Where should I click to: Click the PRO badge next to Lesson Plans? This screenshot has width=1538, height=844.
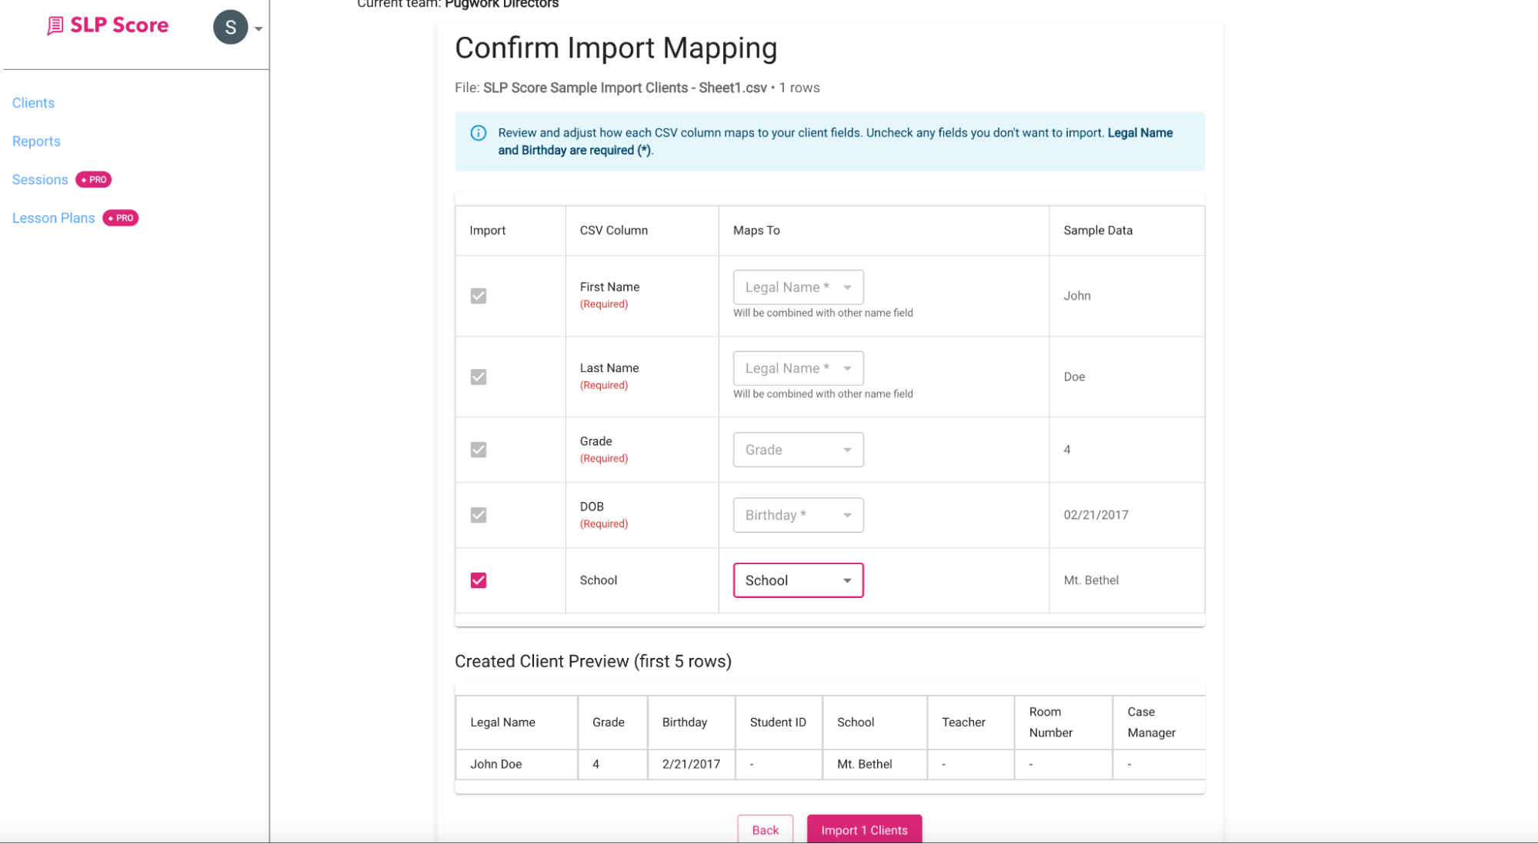pos(120,218)
